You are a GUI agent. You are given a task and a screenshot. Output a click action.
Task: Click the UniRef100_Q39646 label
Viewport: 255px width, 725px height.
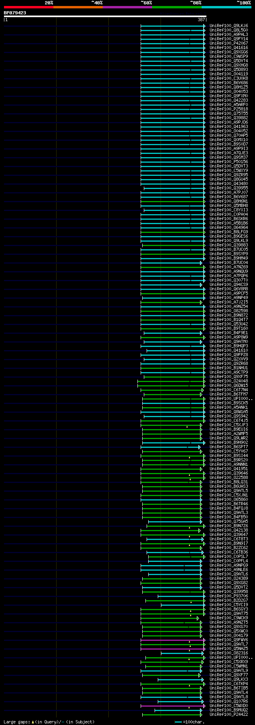click(x=229, y=473)
